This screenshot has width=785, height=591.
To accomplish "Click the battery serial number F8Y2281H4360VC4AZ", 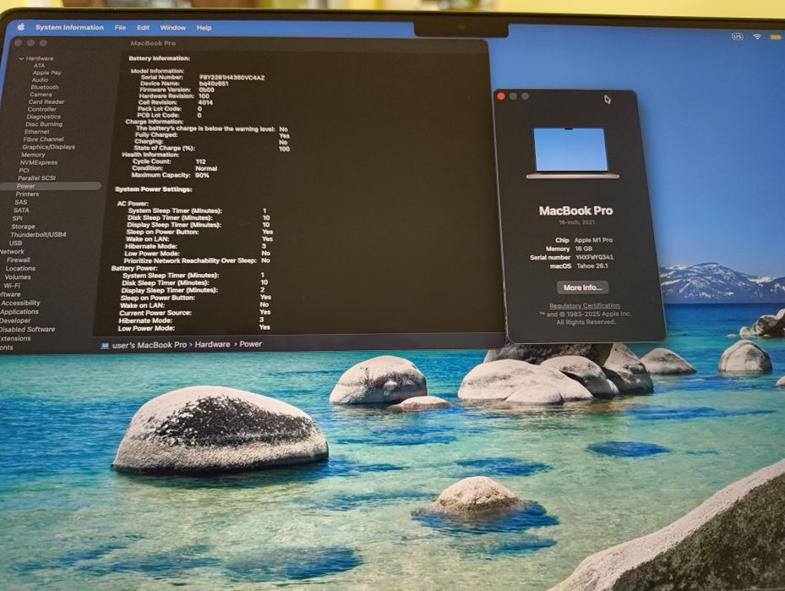I will tap(232, 78).
